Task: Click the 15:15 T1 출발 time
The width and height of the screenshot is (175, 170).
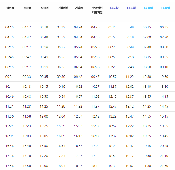Action: 164,116
